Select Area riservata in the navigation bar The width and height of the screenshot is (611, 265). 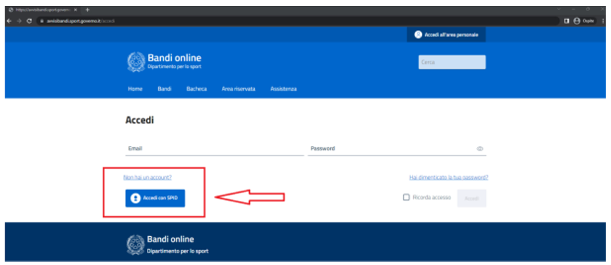(238, 89)
